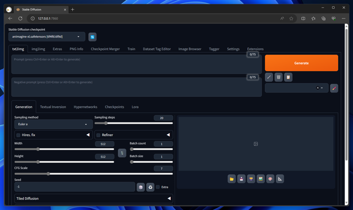Expand the Refiner section arrow
Viewport: 353px width, 210px height.
[x=168, y=135]
